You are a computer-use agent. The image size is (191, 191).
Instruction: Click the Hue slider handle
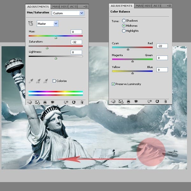(x=56, y=38)
